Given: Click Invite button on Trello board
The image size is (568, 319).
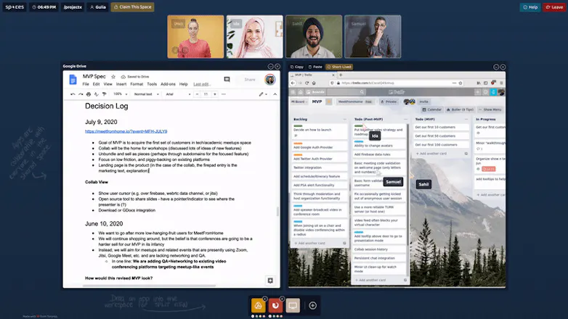Looking at the screenshot, I should tap(423, 101).
